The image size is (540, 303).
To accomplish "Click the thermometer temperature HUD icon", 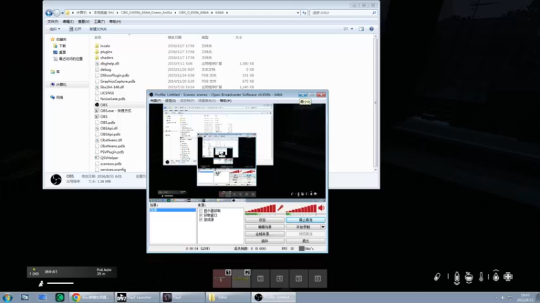I will [x=481, y=277].
